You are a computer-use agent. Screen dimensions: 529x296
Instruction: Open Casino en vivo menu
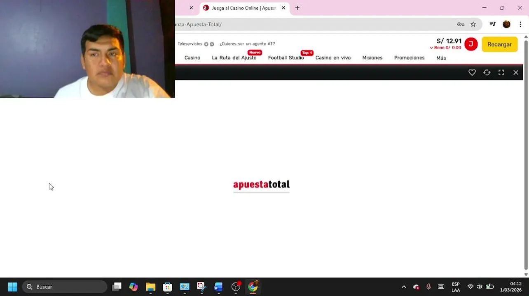point(333,58)
